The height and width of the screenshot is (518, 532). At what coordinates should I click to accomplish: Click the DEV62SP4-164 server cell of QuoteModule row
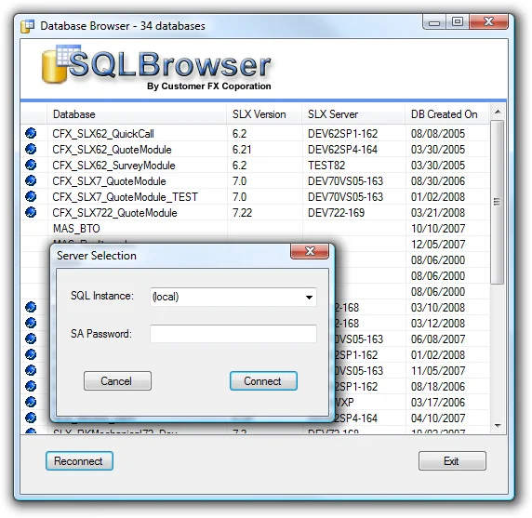point(342,150)
